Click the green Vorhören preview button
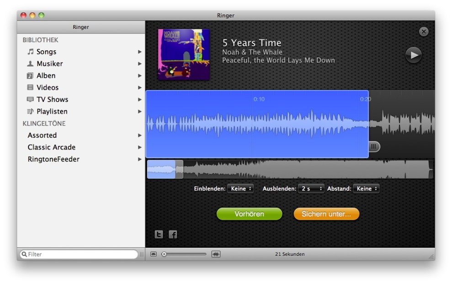452x284 pixels. click(250, 214)
